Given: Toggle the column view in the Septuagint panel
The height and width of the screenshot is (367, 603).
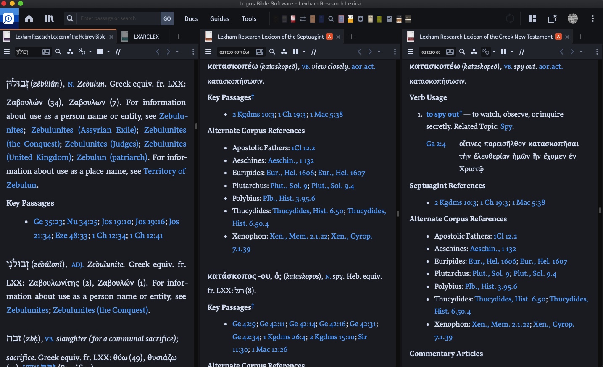Looking at the screenshot, I should click(x=296, y=52).
